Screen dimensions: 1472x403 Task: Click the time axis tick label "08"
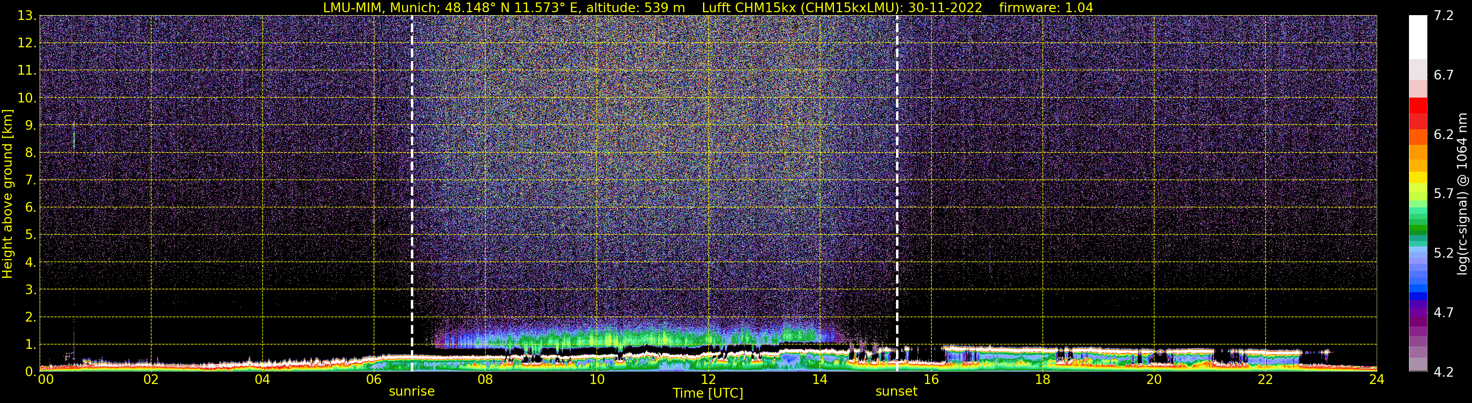coord(485,380)
